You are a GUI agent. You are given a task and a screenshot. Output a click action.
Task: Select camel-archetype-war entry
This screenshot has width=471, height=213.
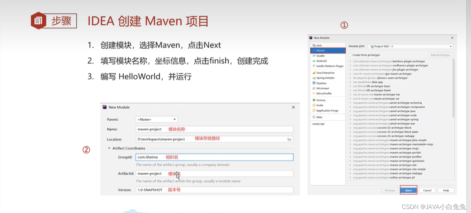[384, 124]
